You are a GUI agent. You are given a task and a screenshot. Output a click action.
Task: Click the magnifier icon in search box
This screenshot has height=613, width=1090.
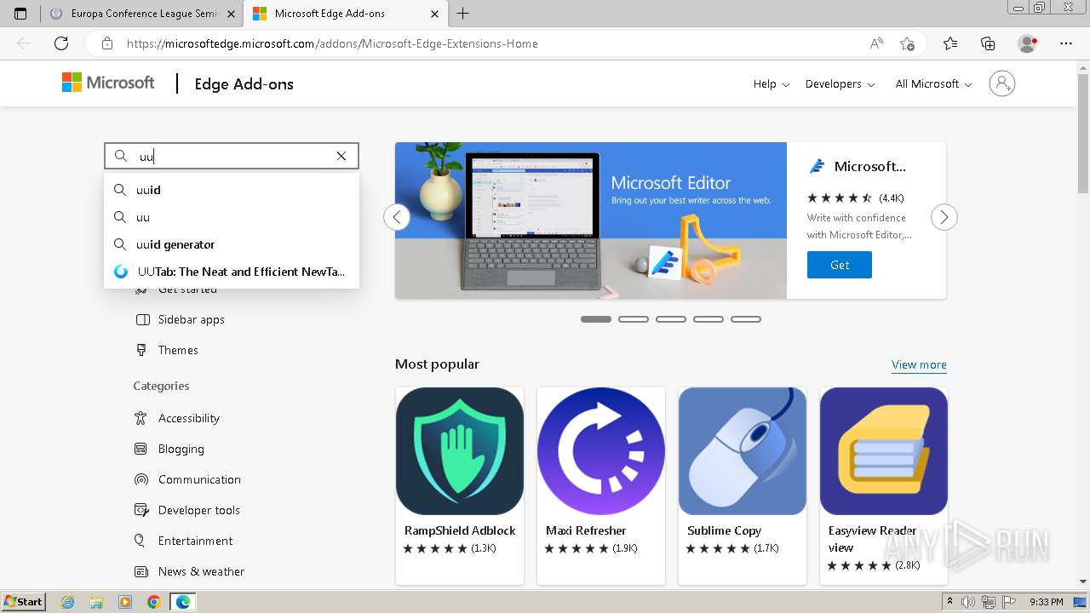pos(121,156)
